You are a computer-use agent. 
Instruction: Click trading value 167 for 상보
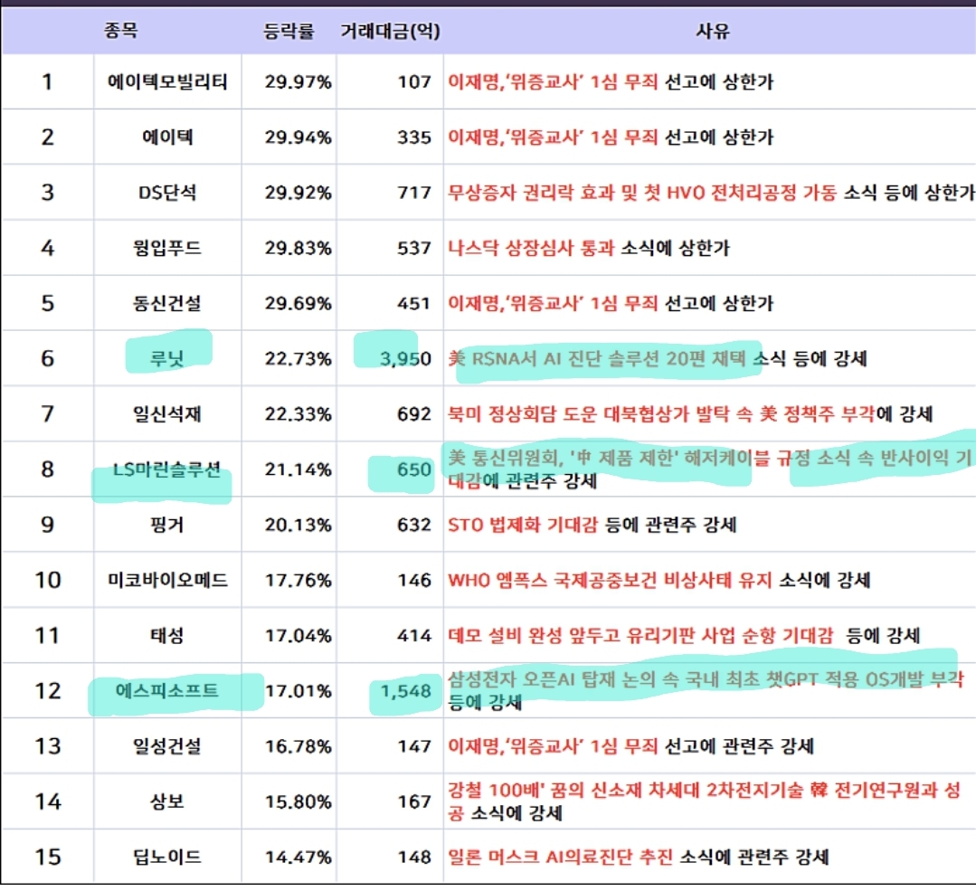(414, 801)
